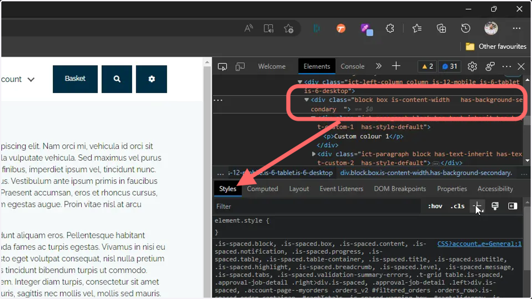Toggle the :hov element state panel
The image size is (532, 299).
(435, 206)
